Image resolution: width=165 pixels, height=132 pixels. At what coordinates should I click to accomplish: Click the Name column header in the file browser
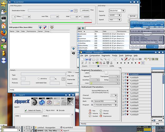[86, 31]
